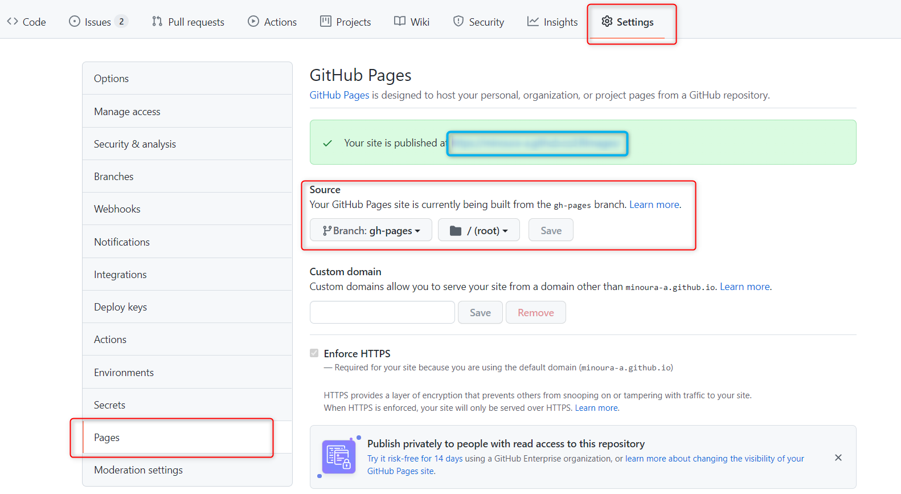The height and width of the screenshot is (494, 901).
Task: Click the Insights graph icon
Action: coord(533,21)
